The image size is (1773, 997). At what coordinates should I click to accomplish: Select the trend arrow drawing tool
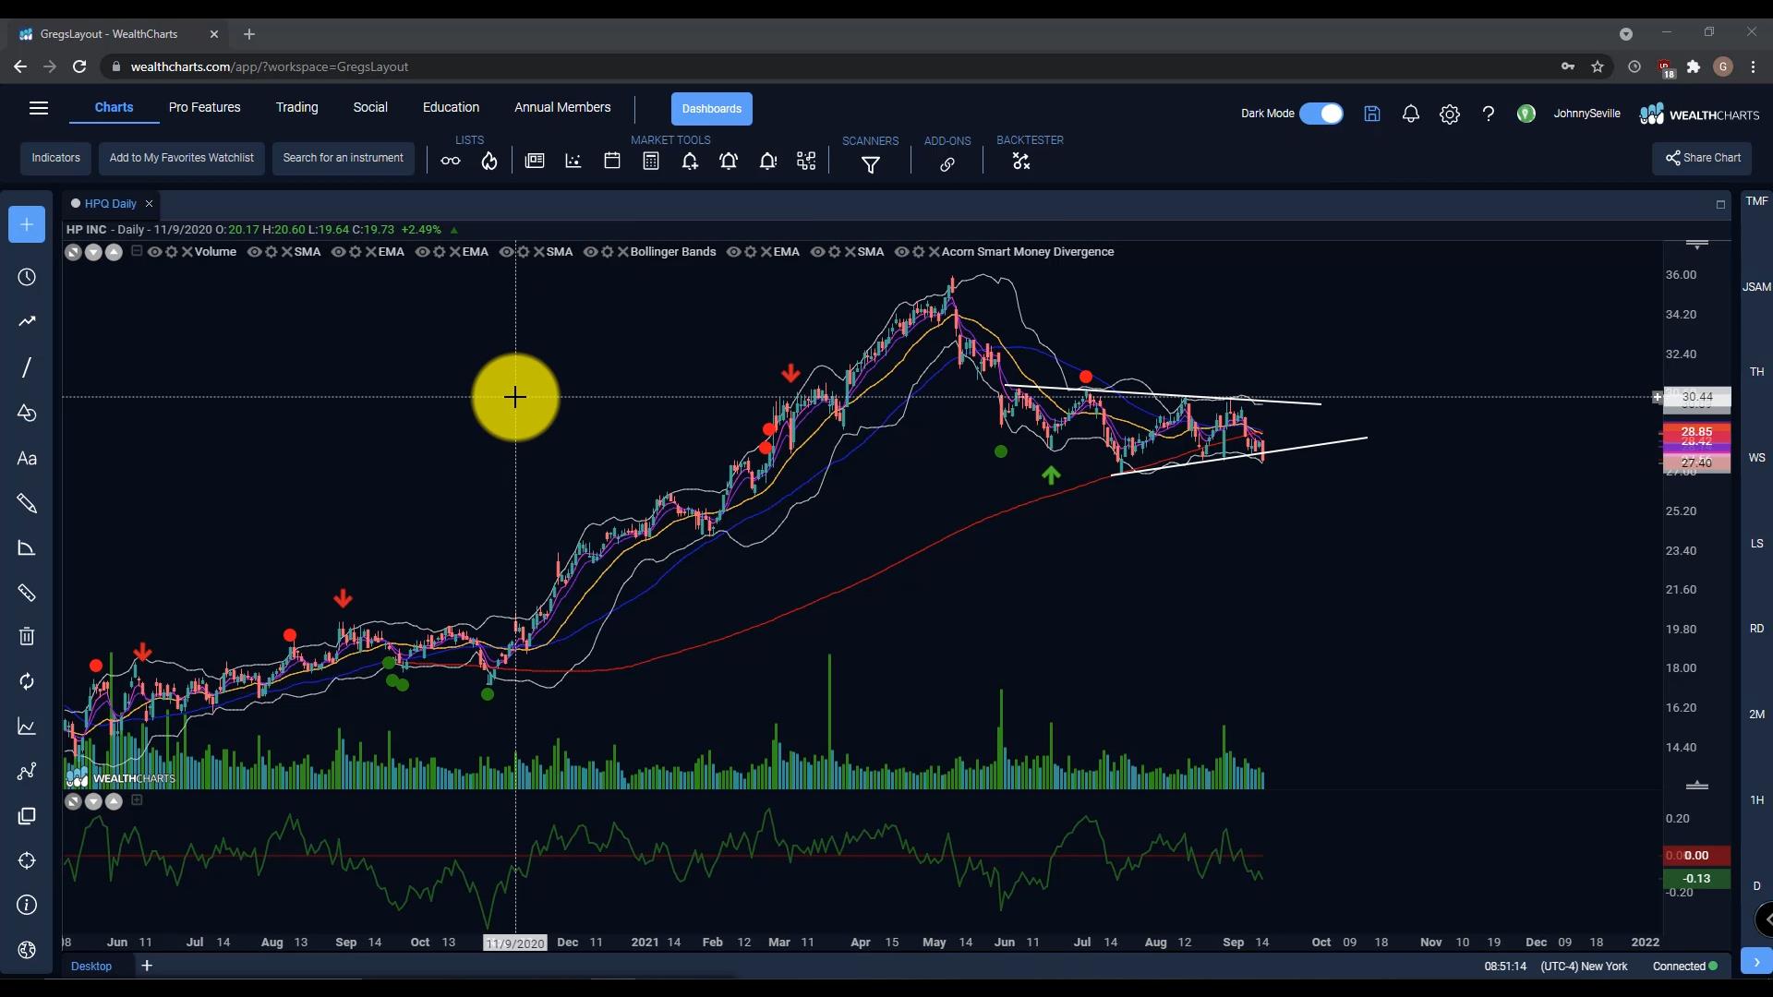[27, 321]
